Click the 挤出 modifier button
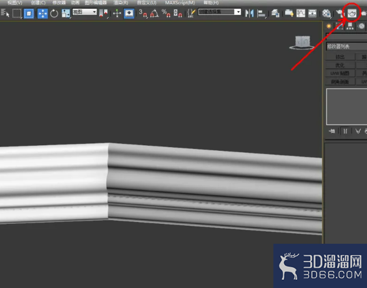The image size is (367, 288). [x=340, y=57]
